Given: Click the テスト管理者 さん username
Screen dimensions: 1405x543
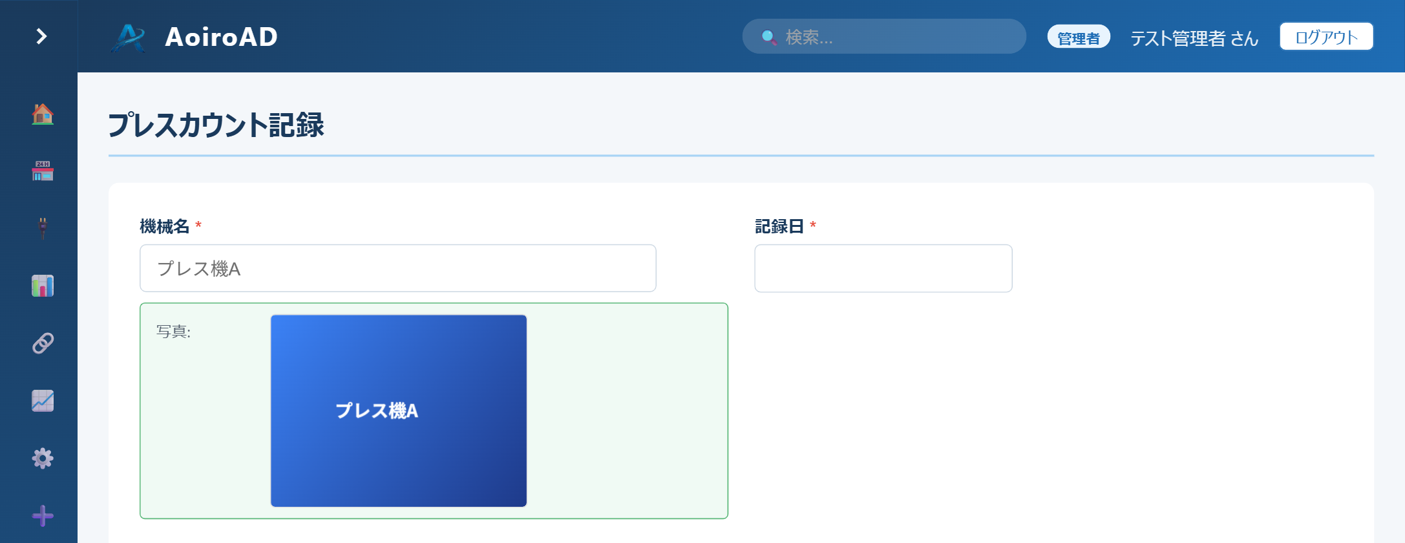Looking at the screenshot, I should pos(1194,38).
